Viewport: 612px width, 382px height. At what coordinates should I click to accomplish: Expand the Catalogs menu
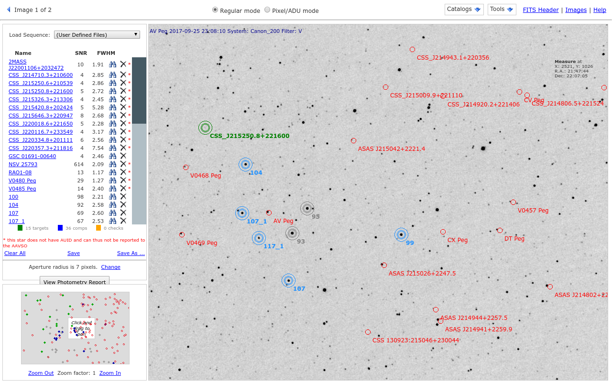[464, 10]
